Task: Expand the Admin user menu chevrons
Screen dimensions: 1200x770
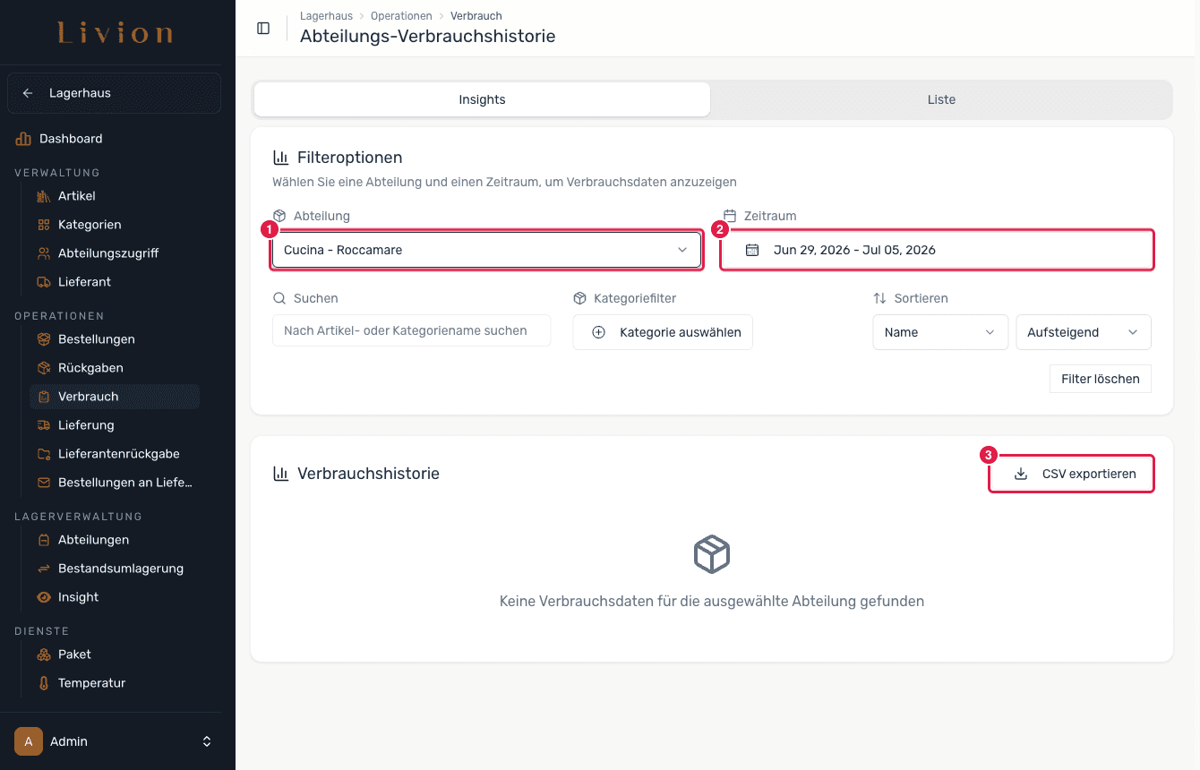Action: (207, 741)
